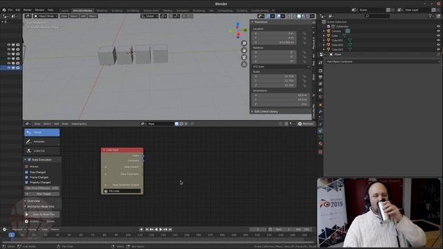Open the Tool properties tab
The image size is (443, 249).
point(320,63)
